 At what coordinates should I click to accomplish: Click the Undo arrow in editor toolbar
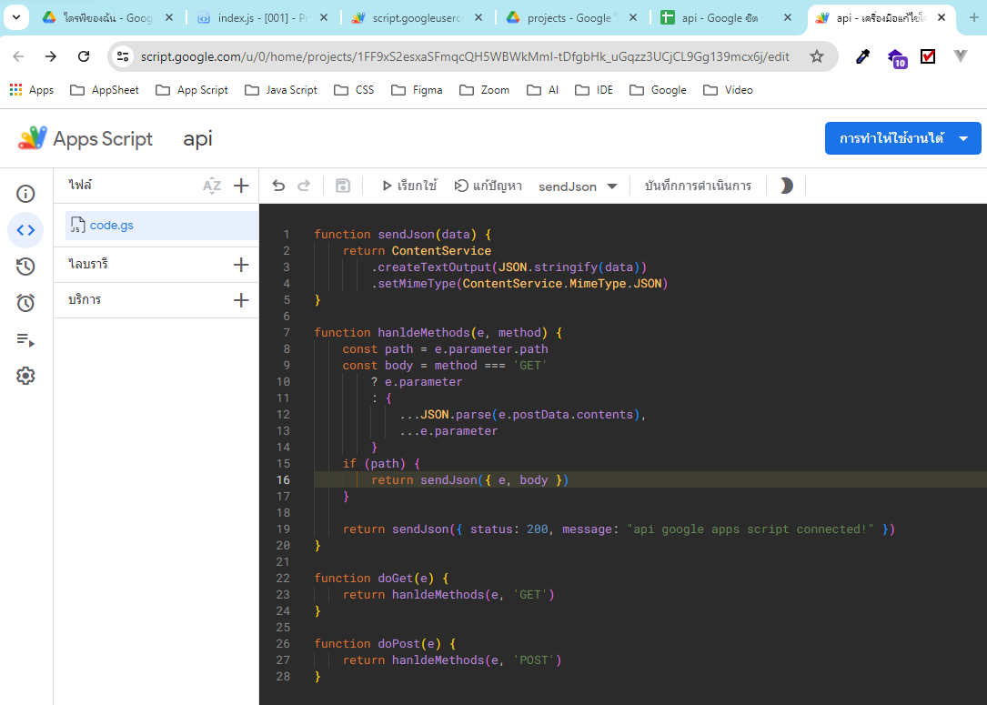[x=278, y=185]
